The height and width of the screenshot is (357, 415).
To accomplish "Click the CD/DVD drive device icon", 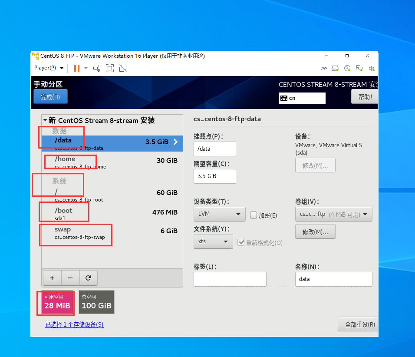I will point(347,69).
